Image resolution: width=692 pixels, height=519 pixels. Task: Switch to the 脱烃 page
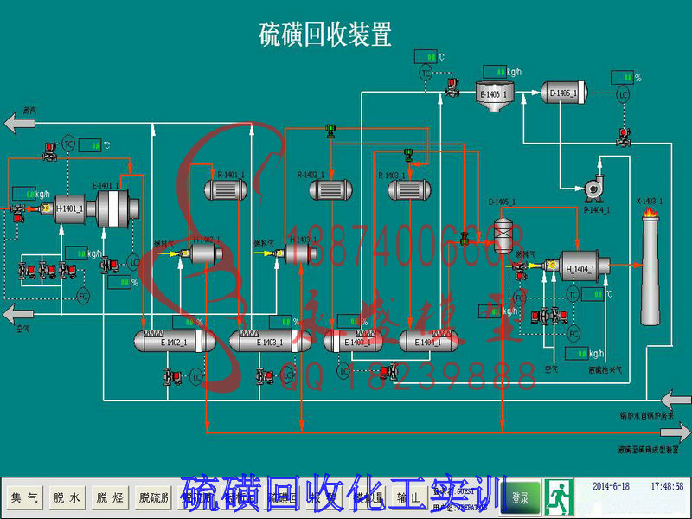click(x=110, y=498)
